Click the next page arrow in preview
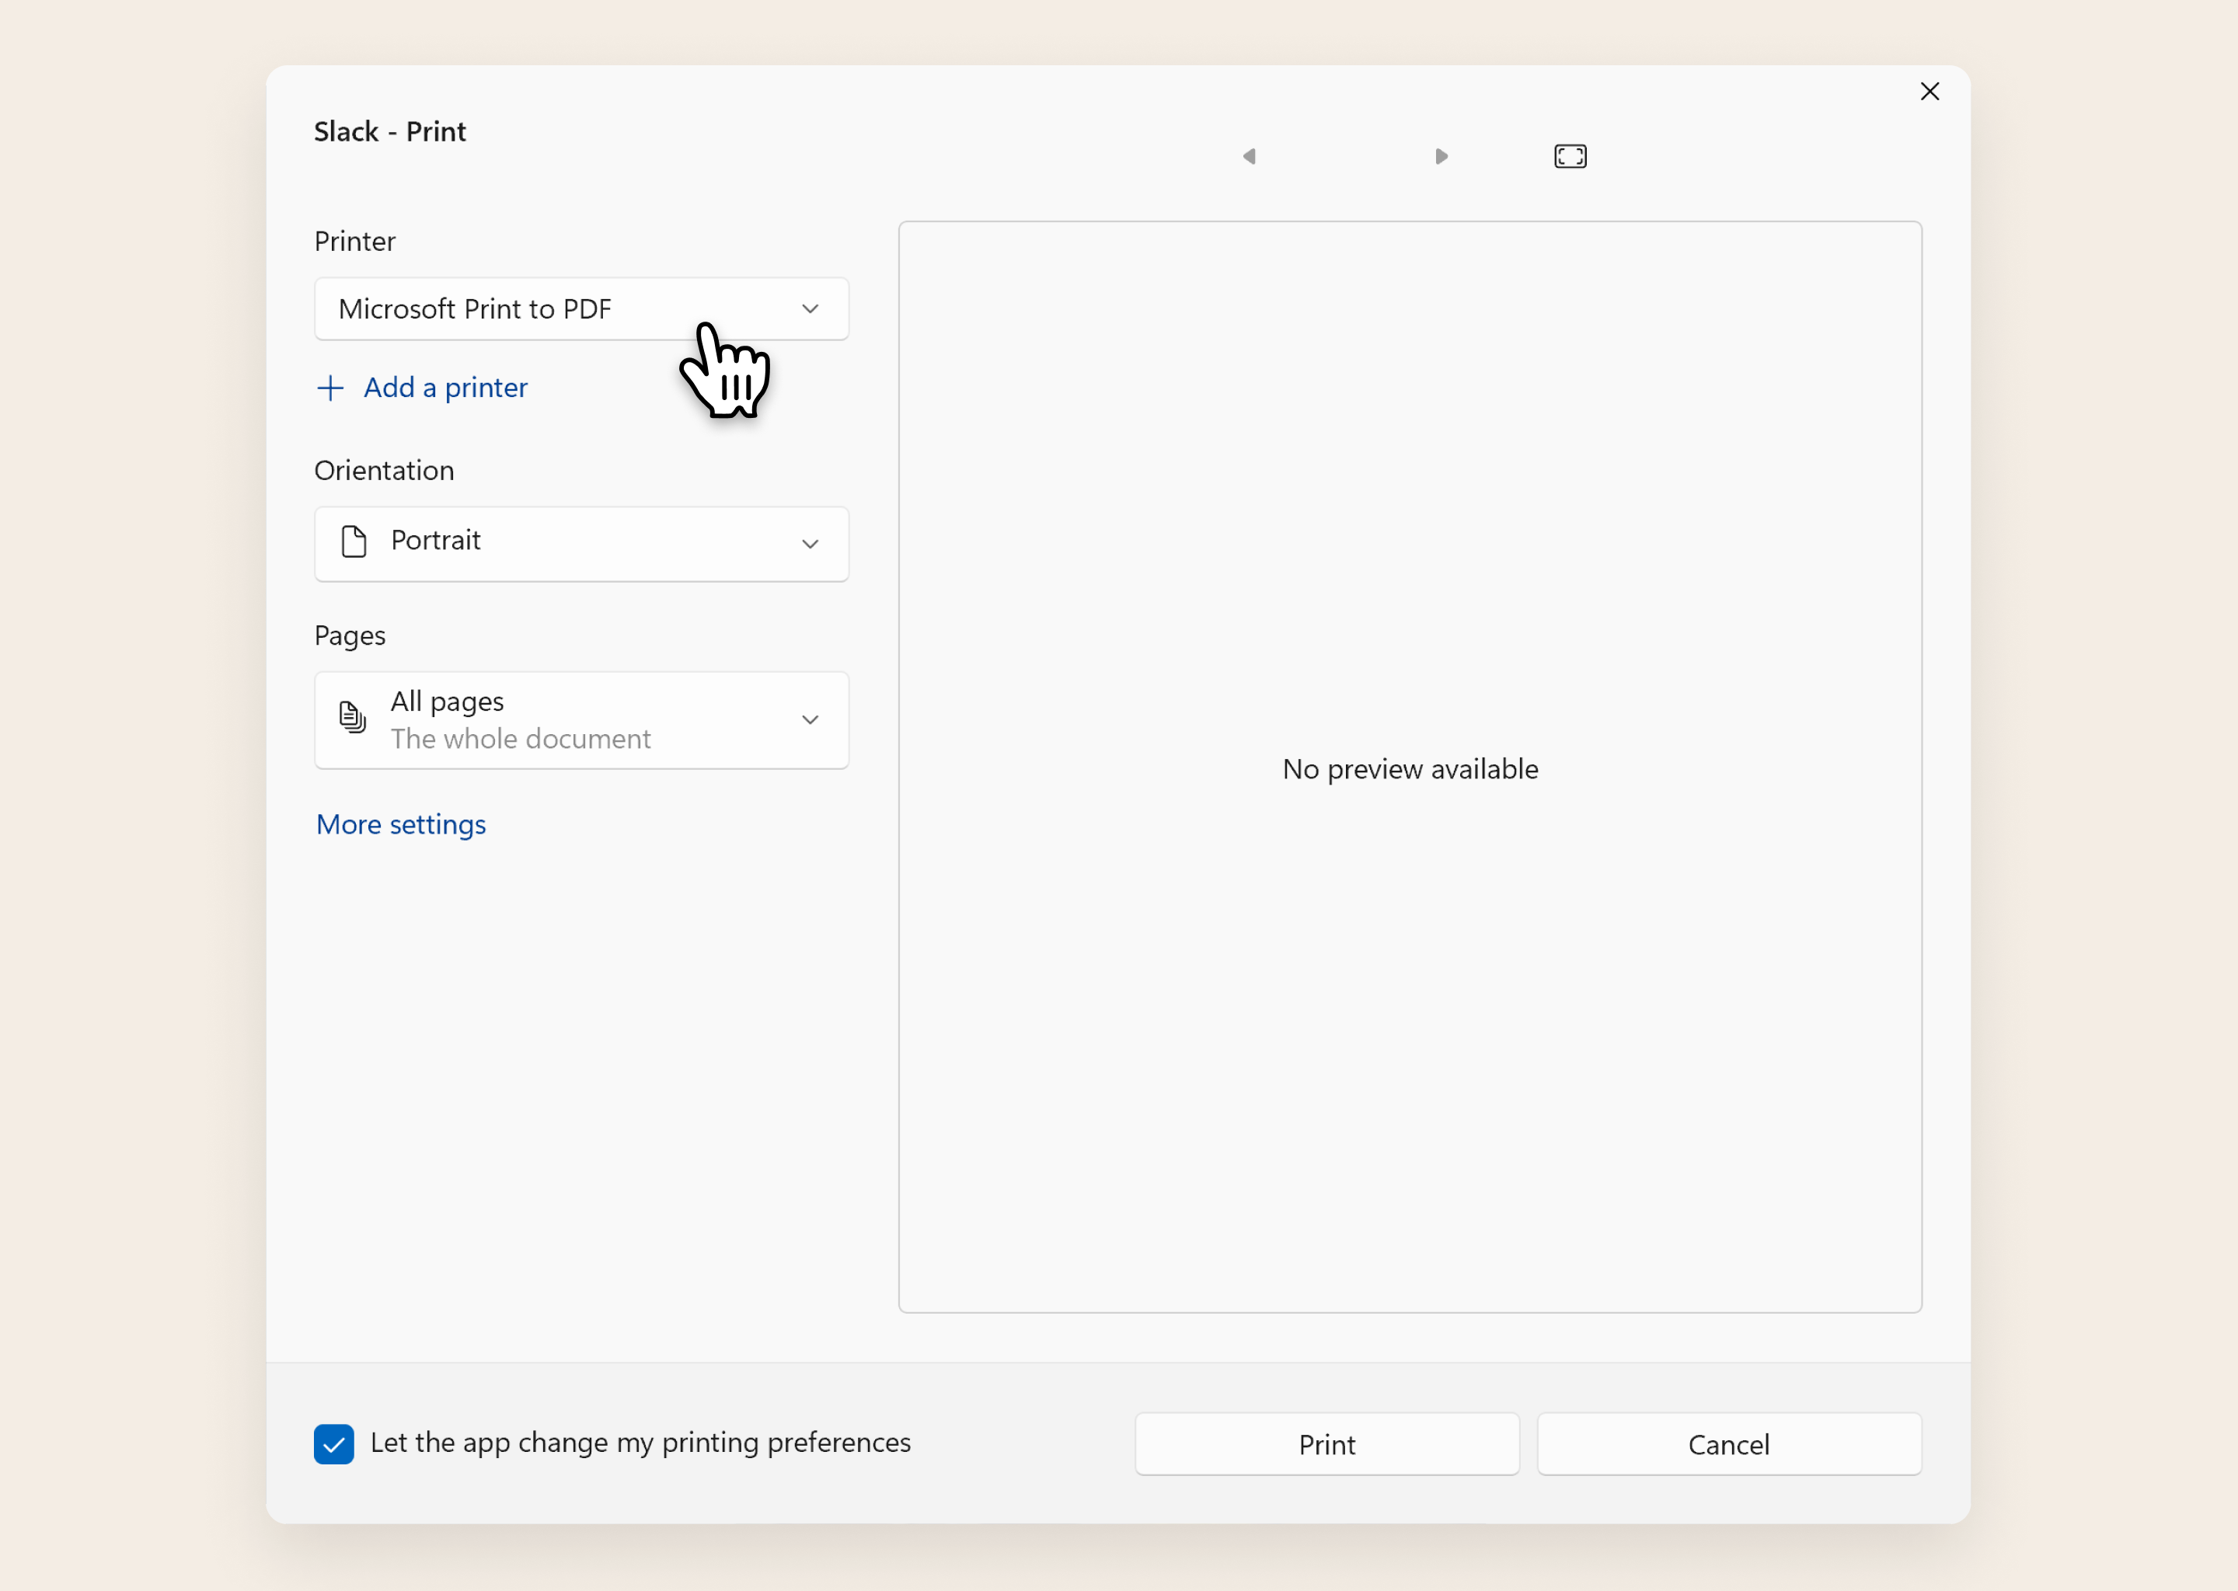The width and height of the screenshot is (2238, 1591). click(x=1441, y=157)
